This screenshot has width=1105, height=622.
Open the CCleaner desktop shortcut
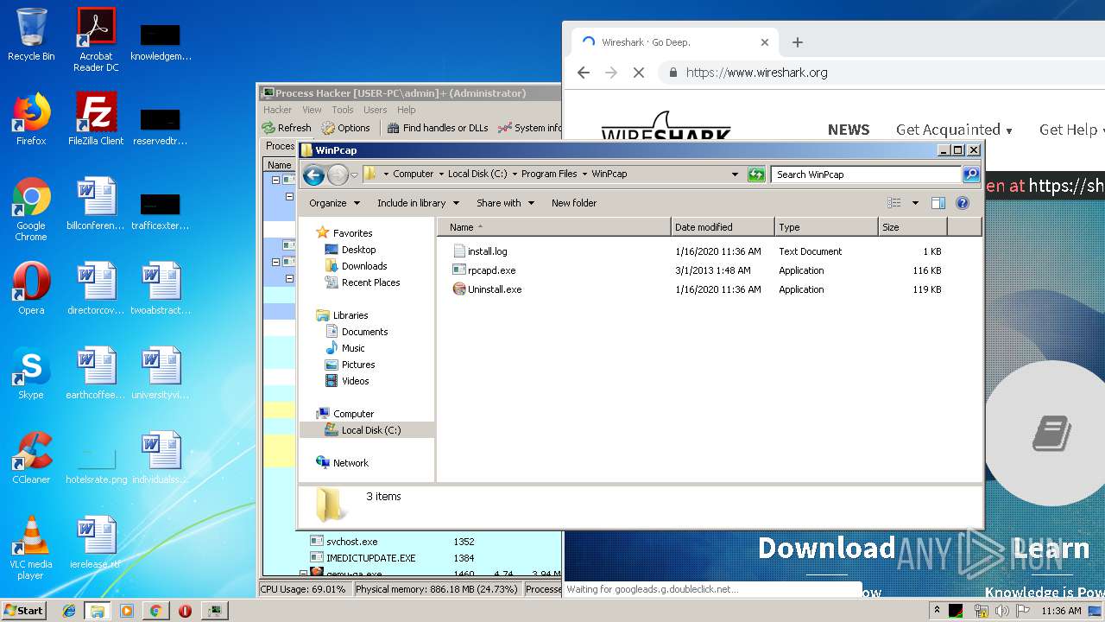31,458
